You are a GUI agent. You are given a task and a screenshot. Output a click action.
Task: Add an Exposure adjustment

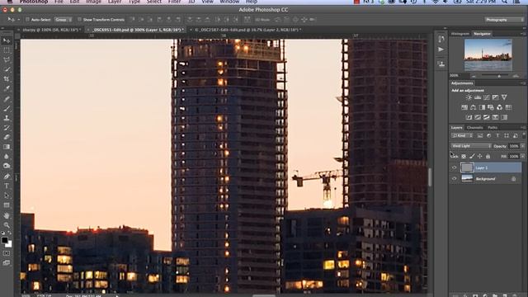495,97
